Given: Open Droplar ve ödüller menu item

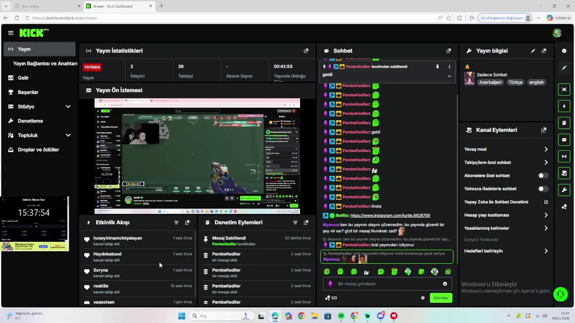Looking at the screenshot, I should pos(40,150).
